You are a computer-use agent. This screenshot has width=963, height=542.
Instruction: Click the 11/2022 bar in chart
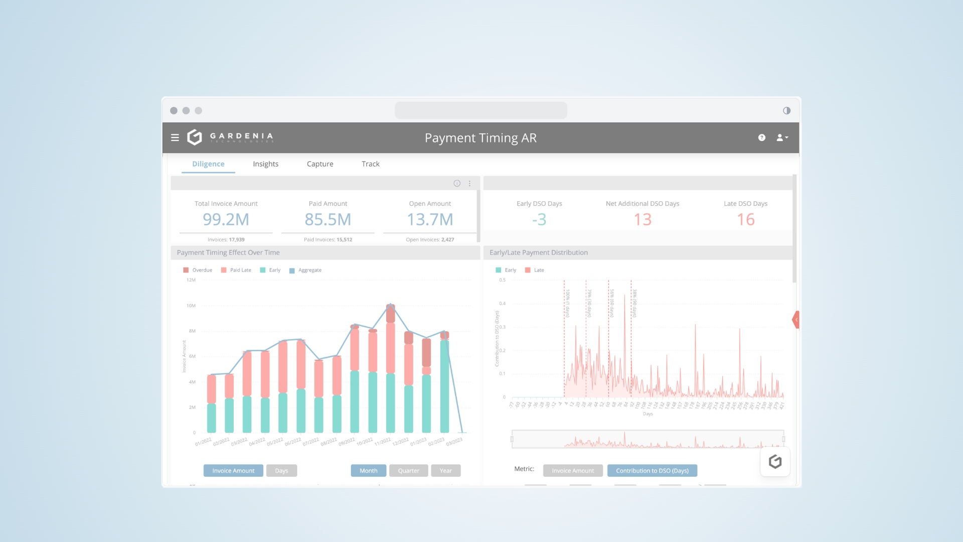[391, 368]
